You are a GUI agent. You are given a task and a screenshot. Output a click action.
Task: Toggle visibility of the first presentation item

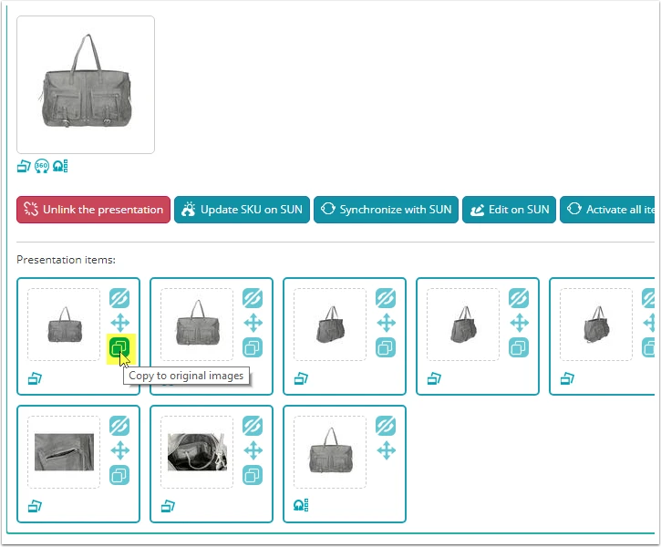pos(119,298)
